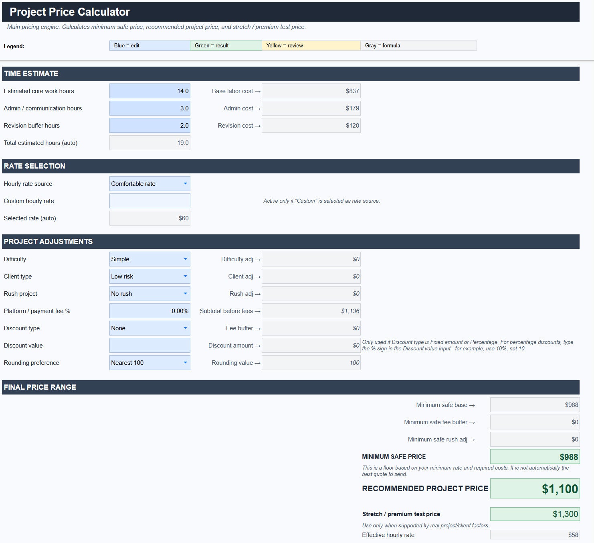The image size is (594, 543).
Task: Click the PROJECT ADJUSTMENTS section header
Action: [291, 242]
